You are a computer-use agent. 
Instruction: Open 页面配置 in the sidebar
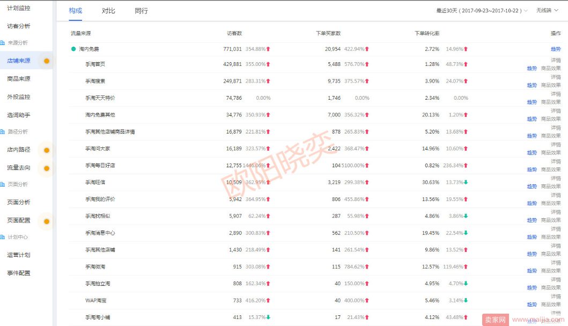[18, 220]
